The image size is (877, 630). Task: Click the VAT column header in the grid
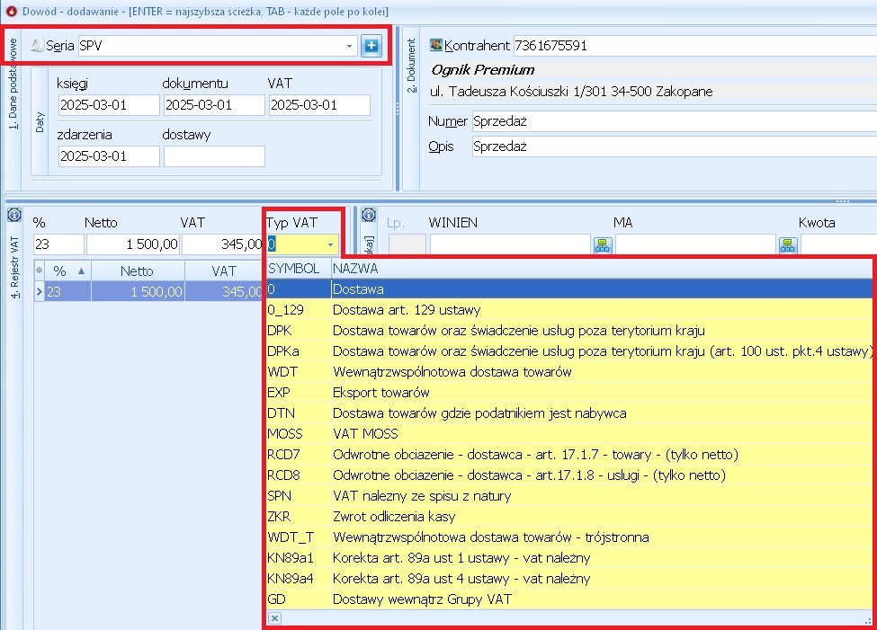coord(224,271)
